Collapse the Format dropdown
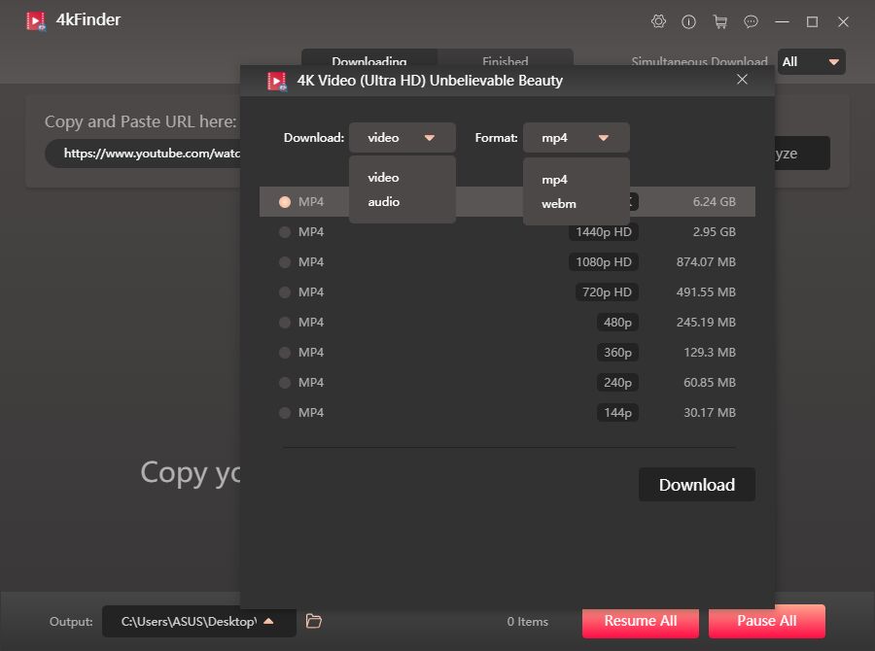The height and width of the screenshot is (651, 875). (x=577, y=138)
